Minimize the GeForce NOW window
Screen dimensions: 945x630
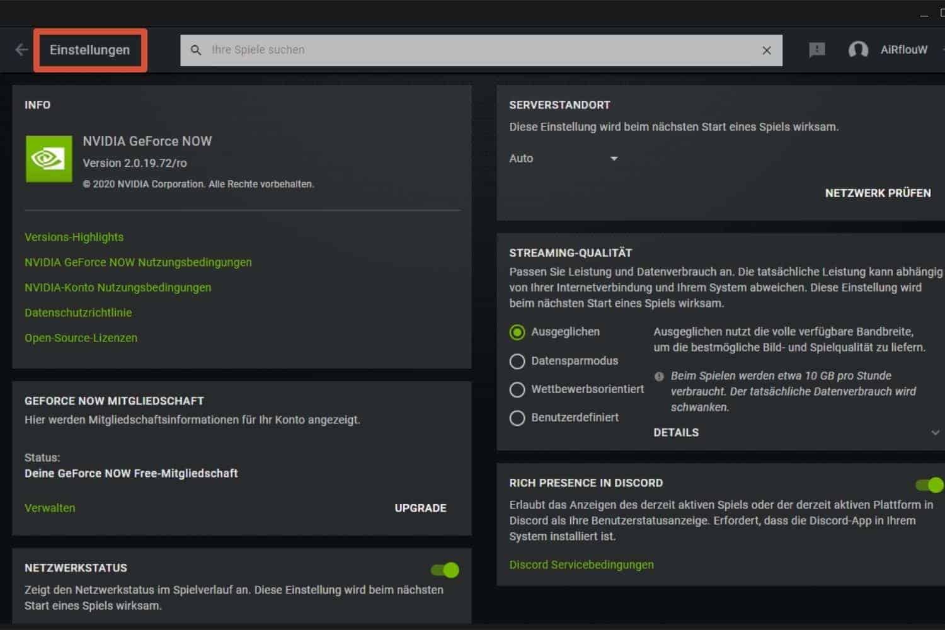click(924, 14)
